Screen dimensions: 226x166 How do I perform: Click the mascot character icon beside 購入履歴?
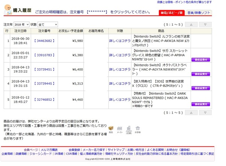pos(8,10)
